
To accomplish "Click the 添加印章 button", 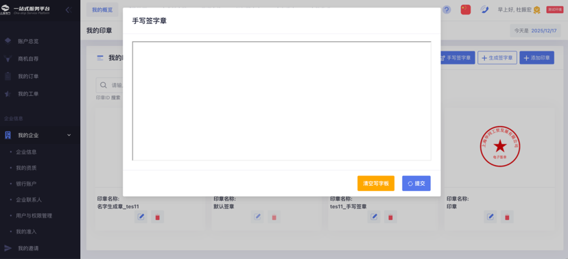I will (537, 58).
